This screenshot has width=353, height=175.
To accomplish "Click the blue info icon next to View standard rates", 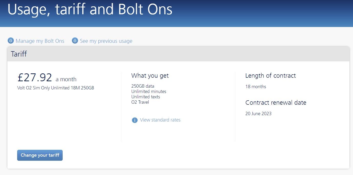I will click(135, 120).
